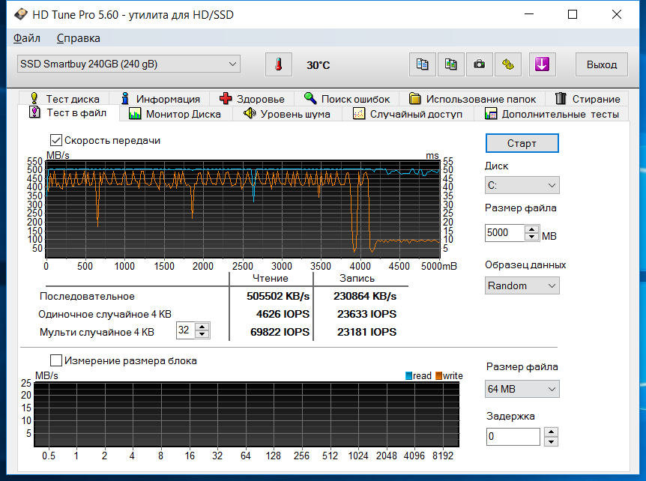Open the Файл menu

pos(27,38)
